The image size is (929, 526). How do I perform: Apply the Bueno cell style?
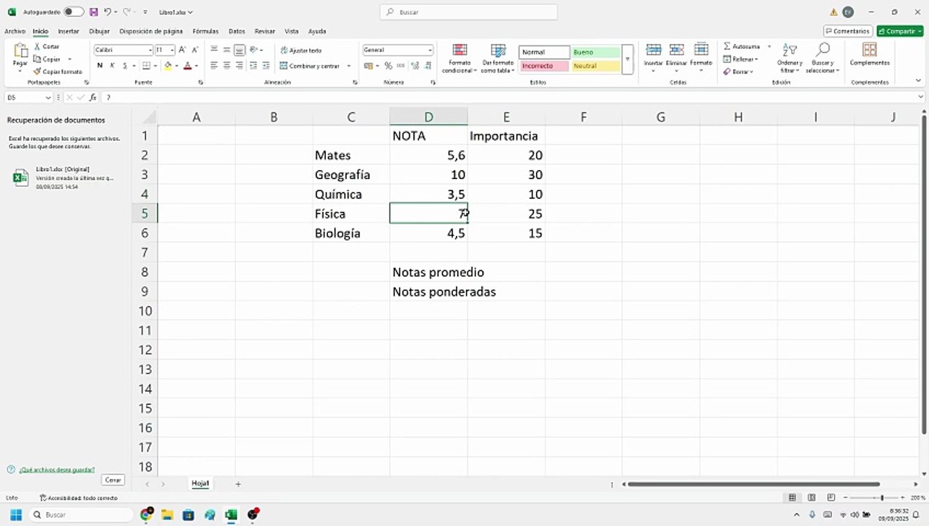coord(595,53)
